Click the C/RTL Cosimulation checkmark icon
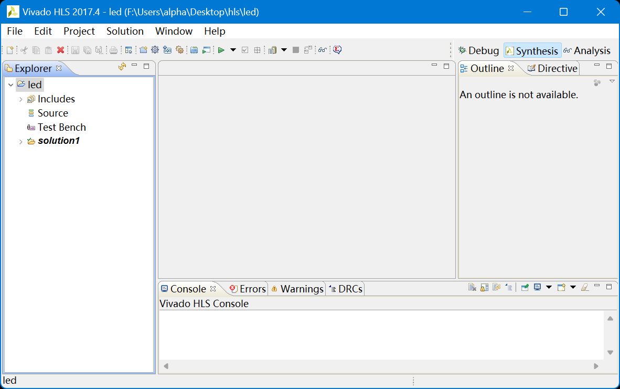 (x=245, y=50)
